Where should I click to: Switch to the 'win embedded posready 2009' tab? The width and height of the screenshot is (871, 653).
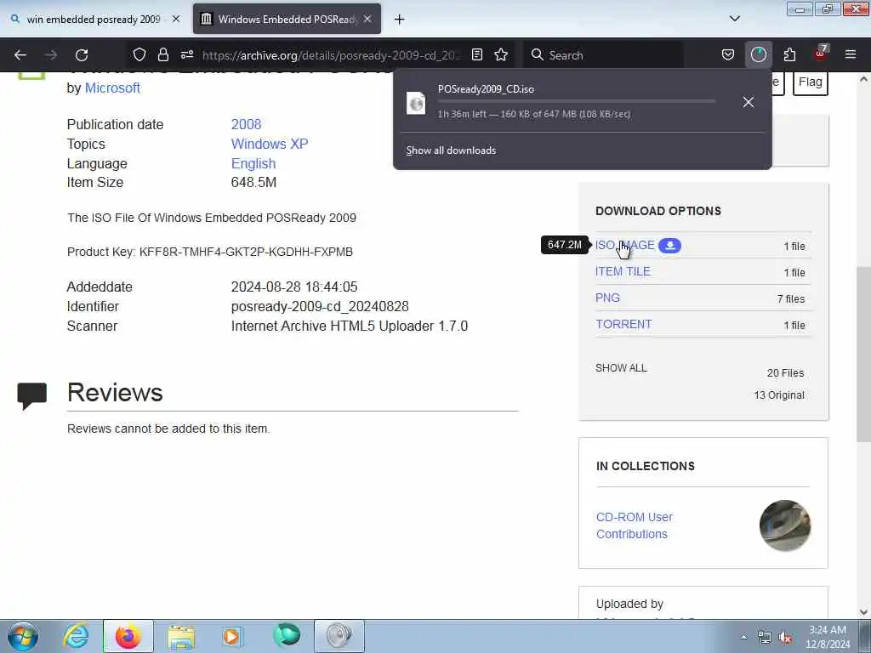coord(94,20)
